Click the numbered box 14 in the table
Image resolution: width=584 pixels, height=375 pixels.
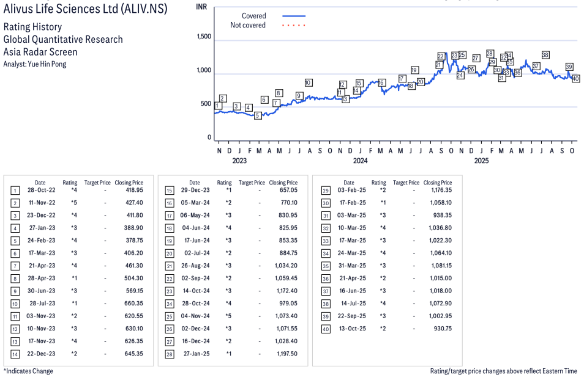click(x=15, y=354)
